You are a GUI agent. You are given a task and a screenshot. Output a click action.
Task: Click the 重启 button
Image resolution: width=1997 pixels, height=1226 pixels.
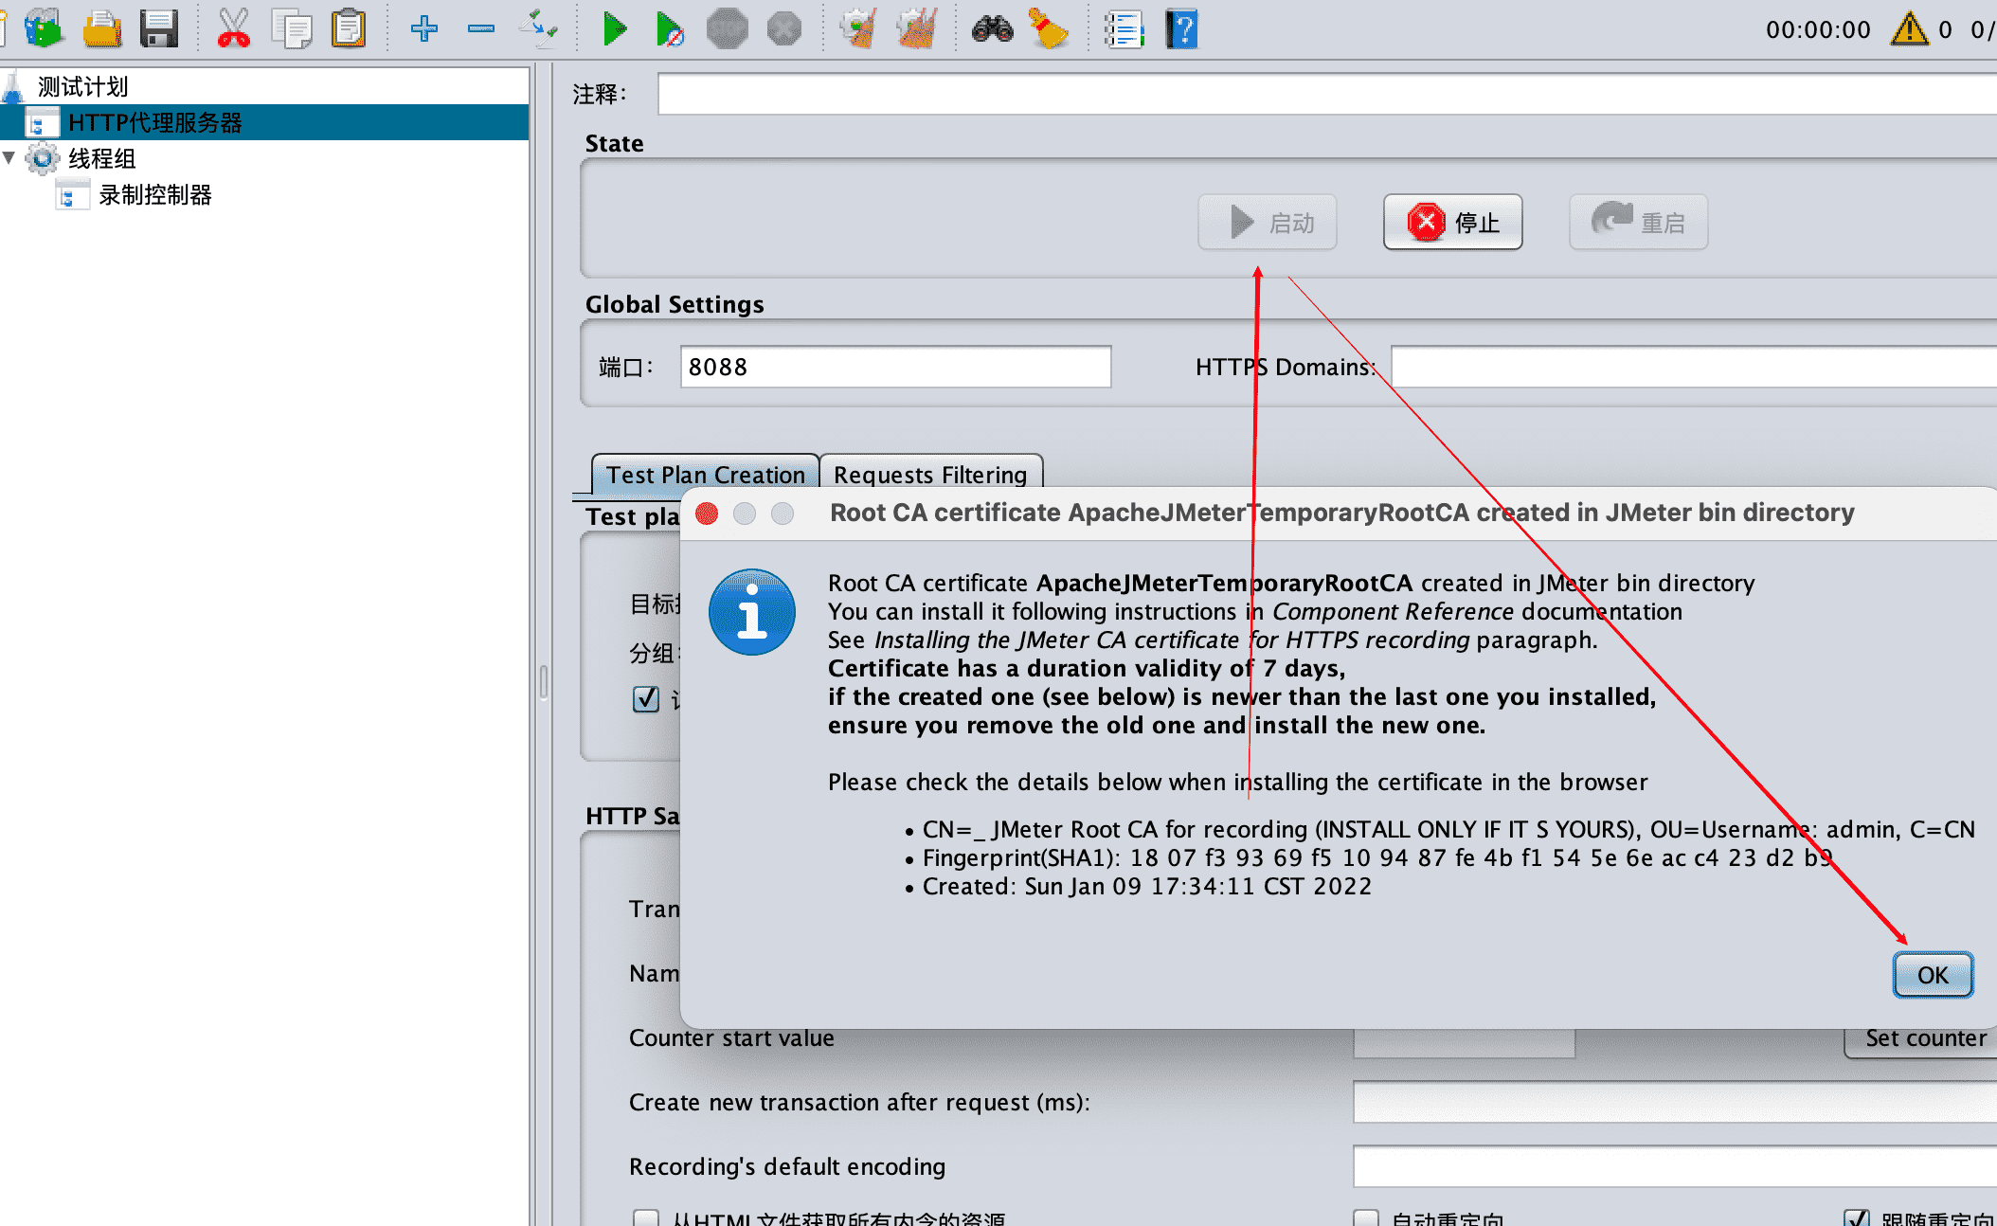click(x=1638, y=223)
